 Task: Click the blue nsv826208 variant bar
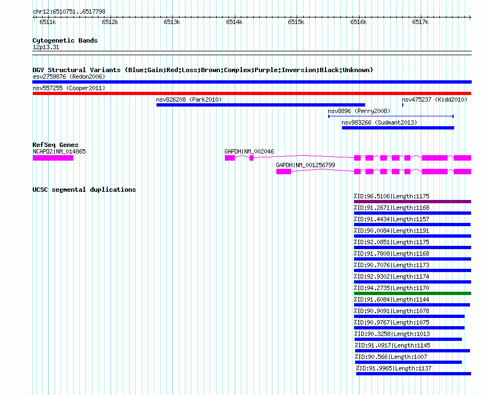tap(260, 105)
